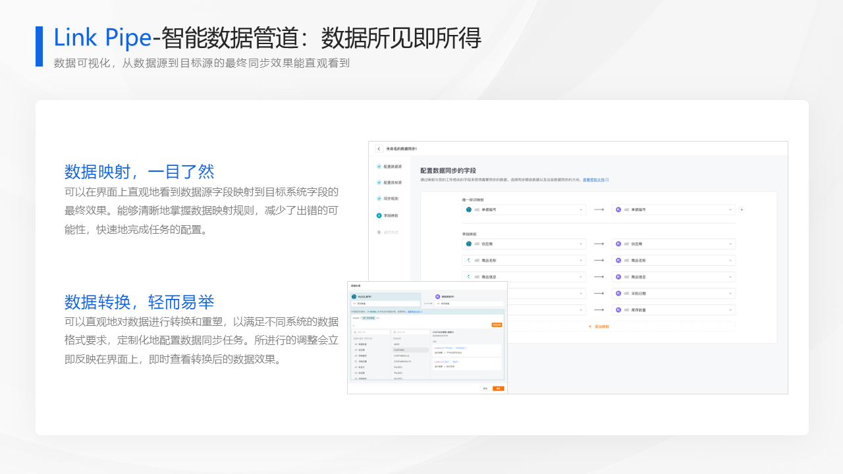The image size is (843, 474).
Task: Click the heading 配置数据同步的字段
Action: click(x=448, y=171)
